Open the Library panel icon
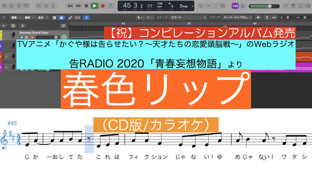This screenshot has width=312, height=175. coord(4,6)
